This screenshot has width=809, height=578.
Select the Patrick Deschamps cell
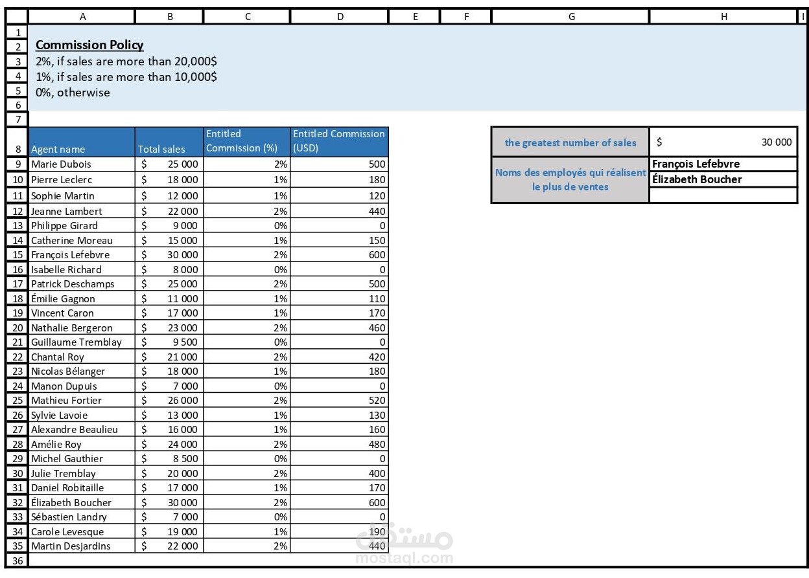82,283
